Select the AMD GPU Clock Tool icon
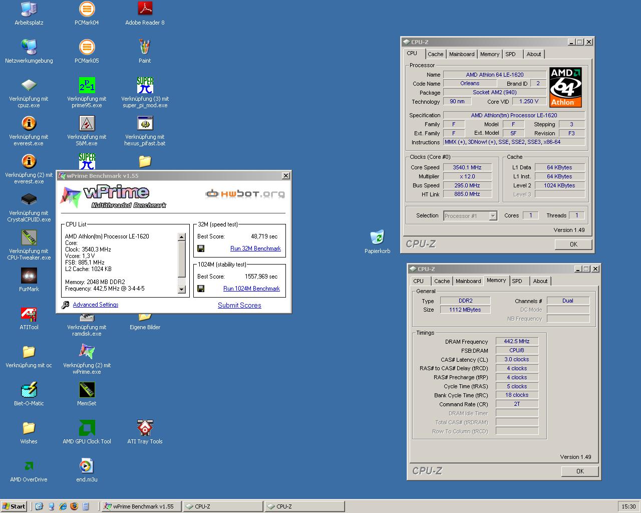The width and height of the screenshot is (641, 513). (x=87, y=428)
